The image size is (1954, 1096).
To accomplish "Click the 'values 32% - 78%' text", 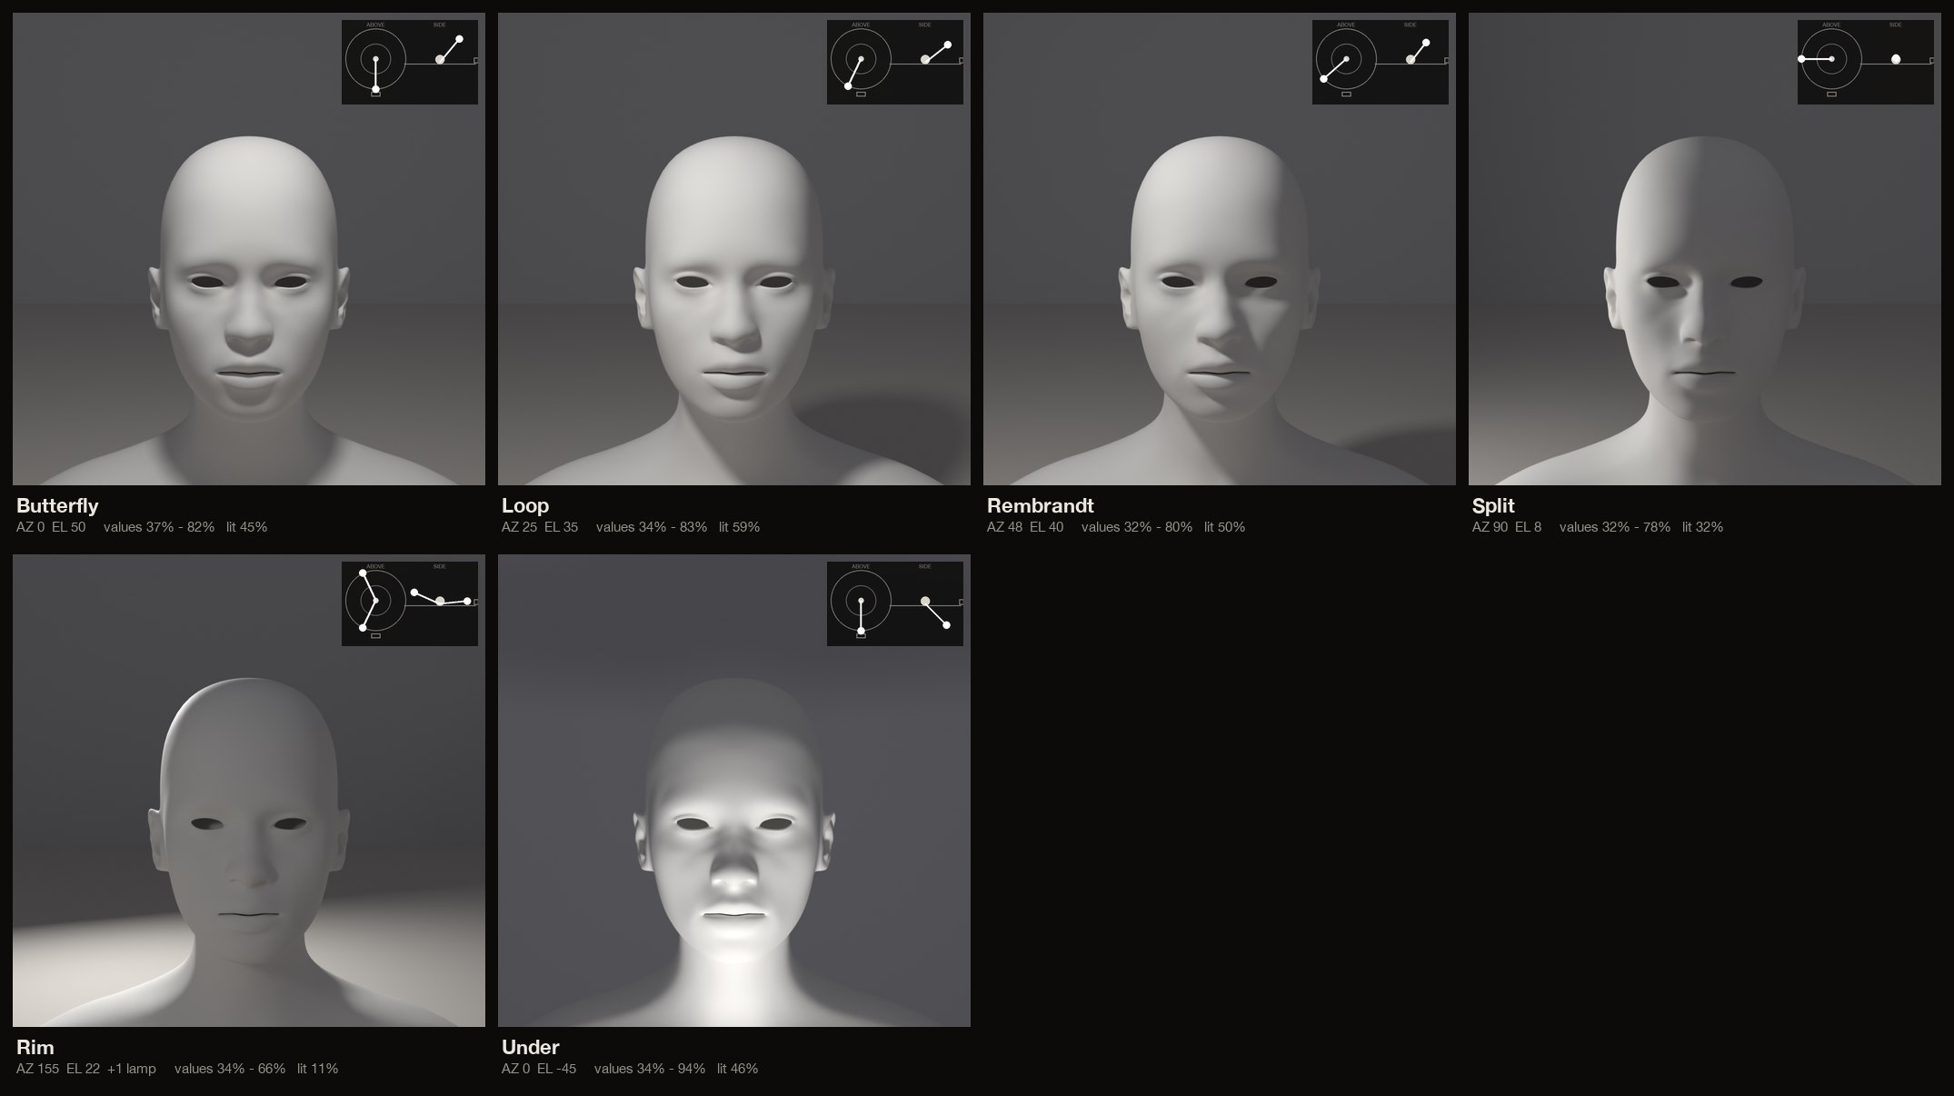I will (x=1615, y=527).
